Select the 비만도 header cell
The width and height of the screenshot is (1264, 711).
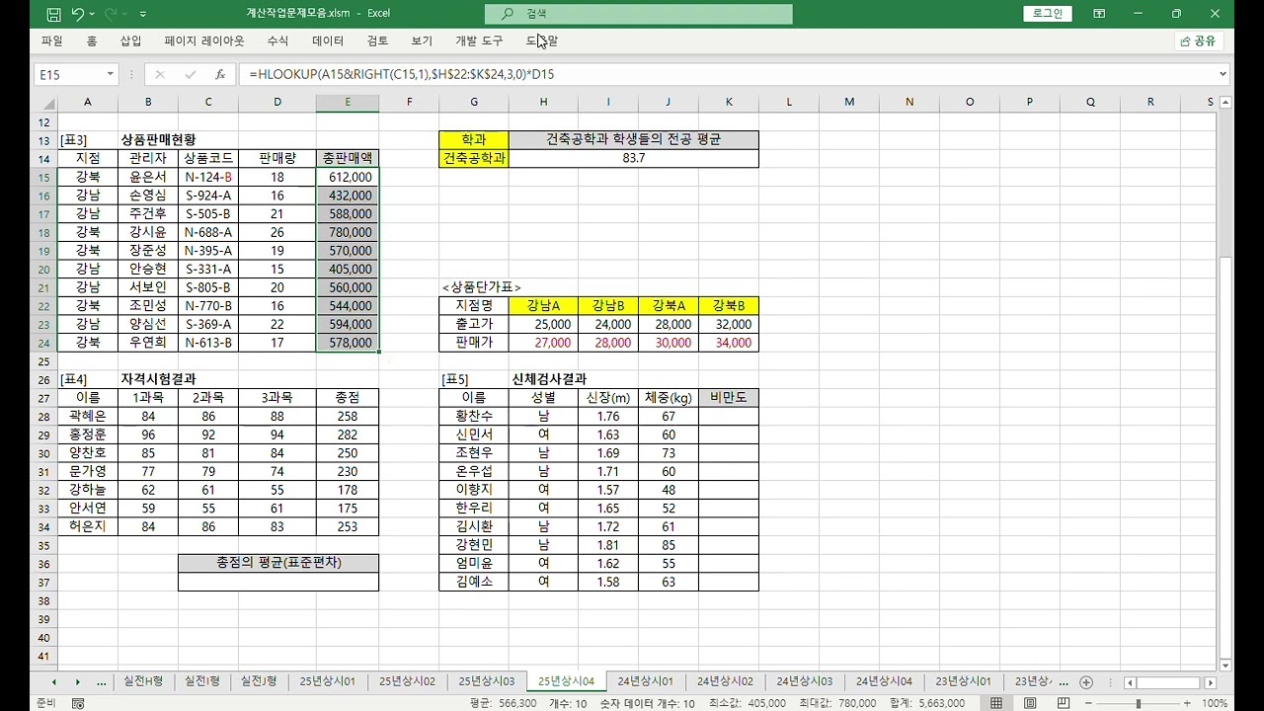(x=729, y=398)
